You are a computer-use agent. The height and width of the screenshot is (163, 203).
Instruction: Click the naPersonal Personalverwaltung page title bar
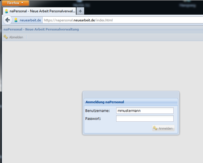[x=41, y=29]
